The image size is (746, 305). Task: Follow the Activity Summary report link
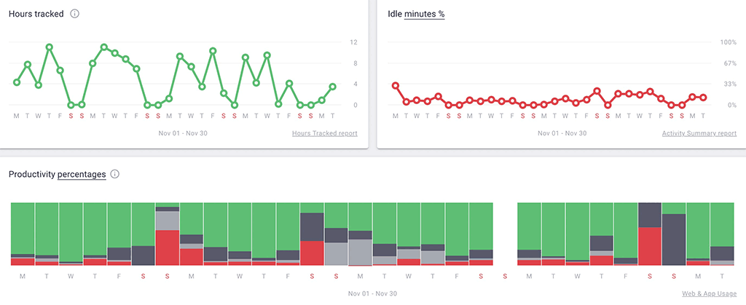[699, 133]
